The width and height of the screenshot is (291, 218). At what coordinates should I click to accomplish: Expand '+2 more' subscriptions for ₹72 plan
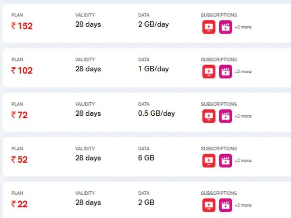click(243, 116)
